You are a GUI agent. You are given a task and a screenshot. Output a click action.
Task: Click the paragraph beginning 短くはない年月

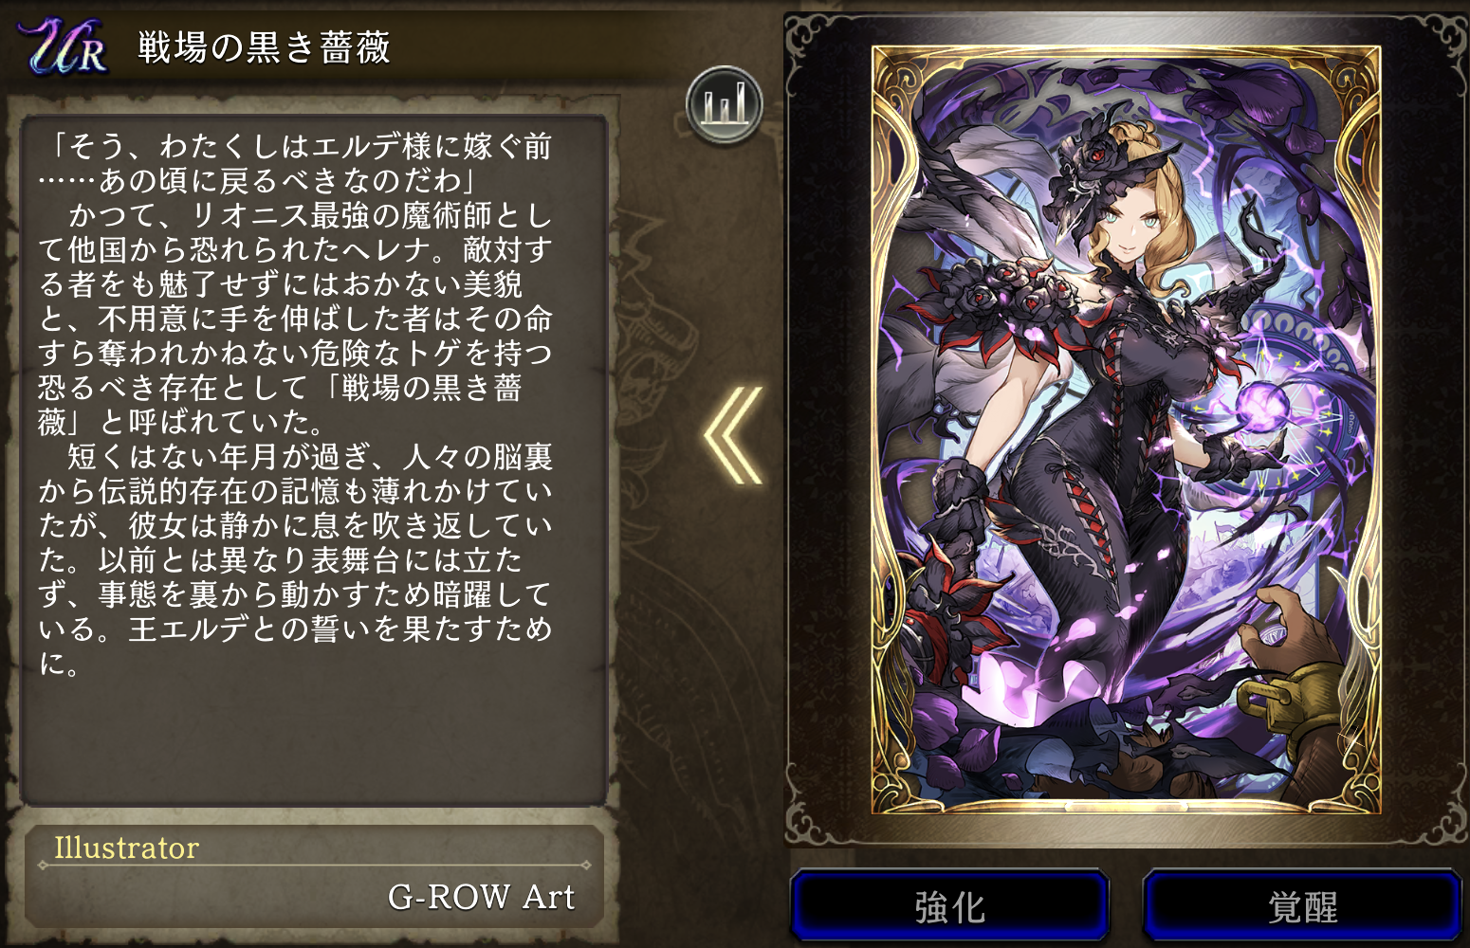point(295,559)
